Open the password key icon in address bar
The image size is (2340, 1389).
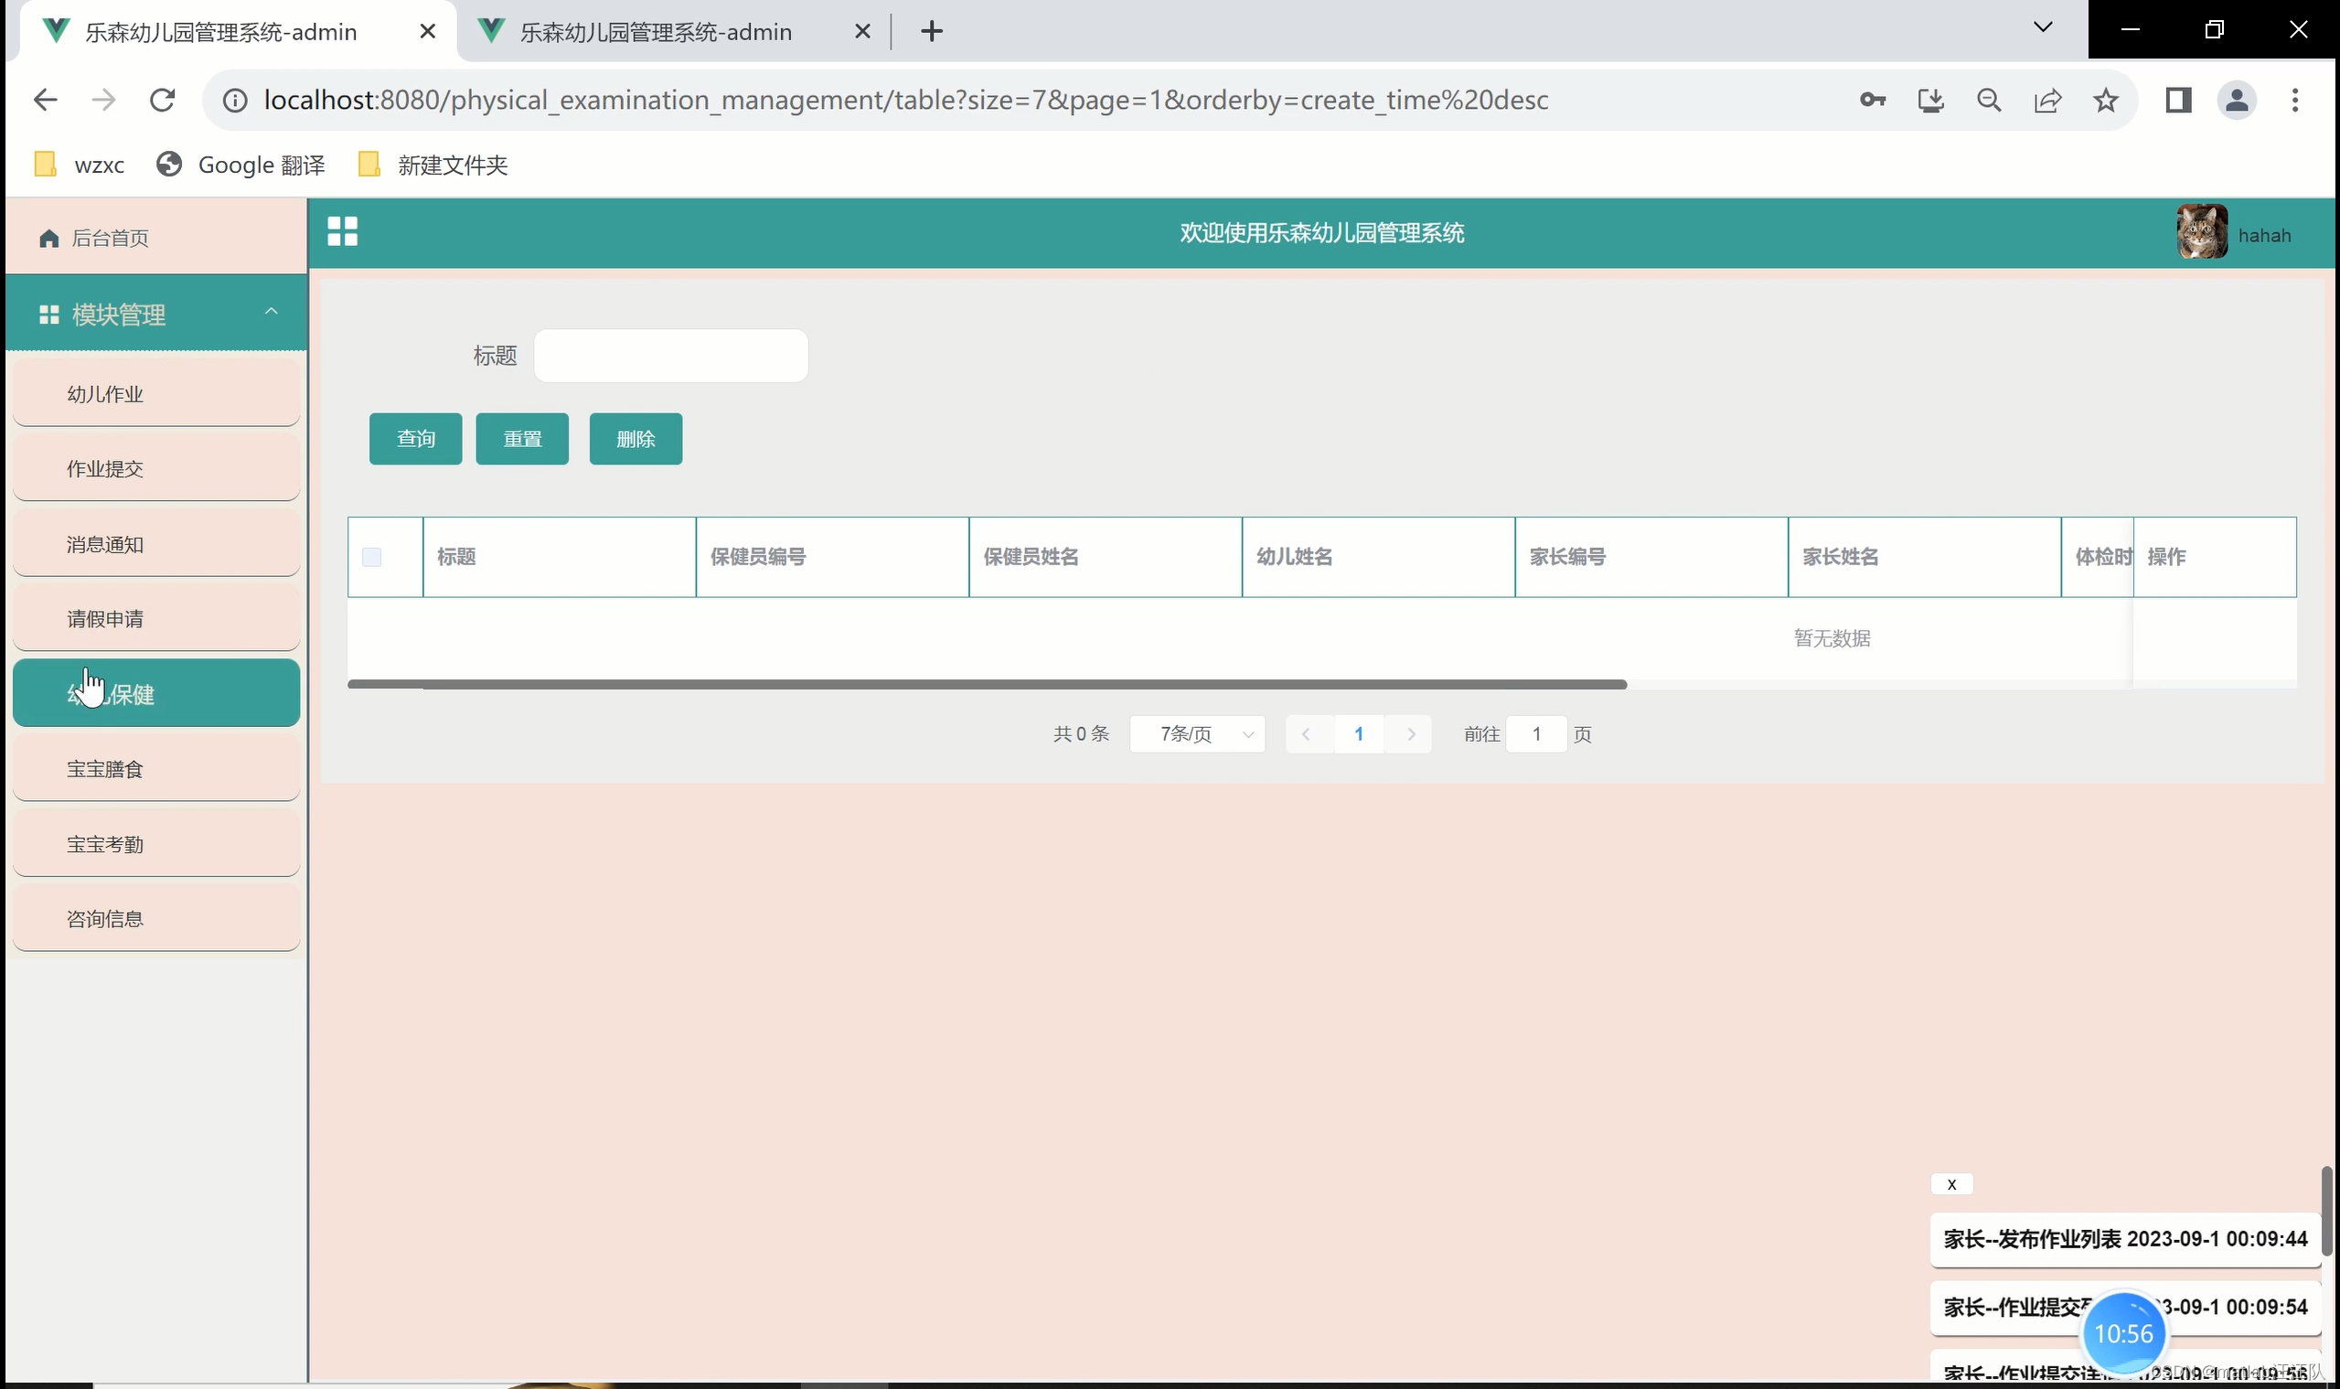1872,101
